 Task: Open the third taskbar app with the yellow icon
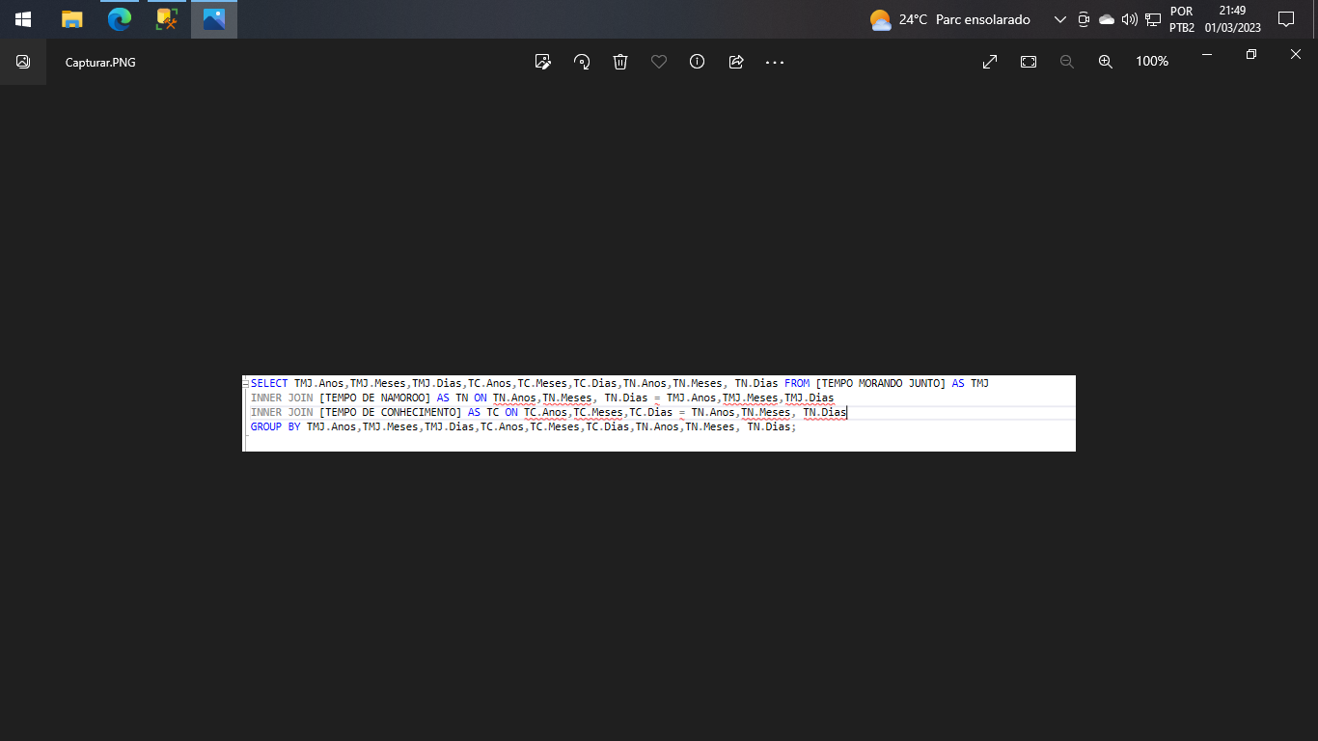167,19
